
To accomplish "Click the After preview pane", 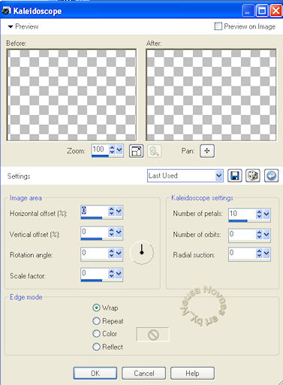I will pos(211,95).
